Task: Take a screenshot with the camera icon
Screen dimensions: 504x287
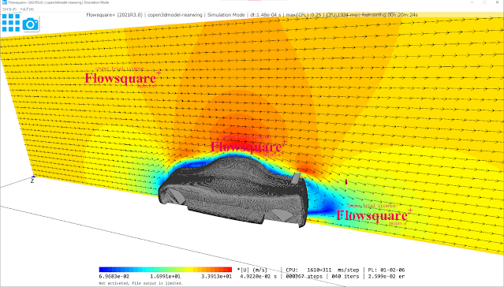Action: coord(31,24)
